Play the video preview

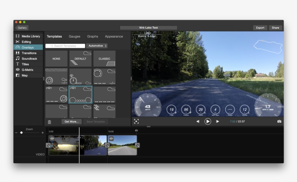208,122
